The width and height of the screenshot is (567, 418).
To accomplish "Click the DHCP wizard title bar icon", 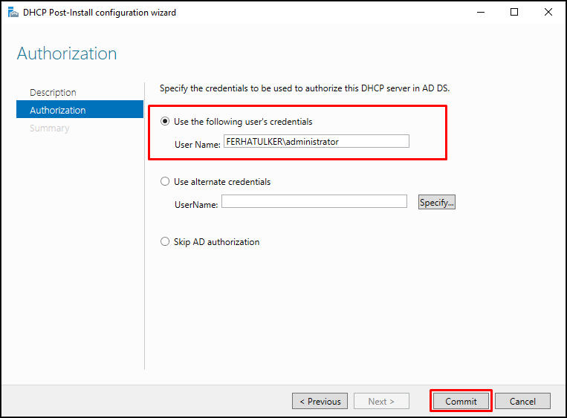I will tap(13, 13).
